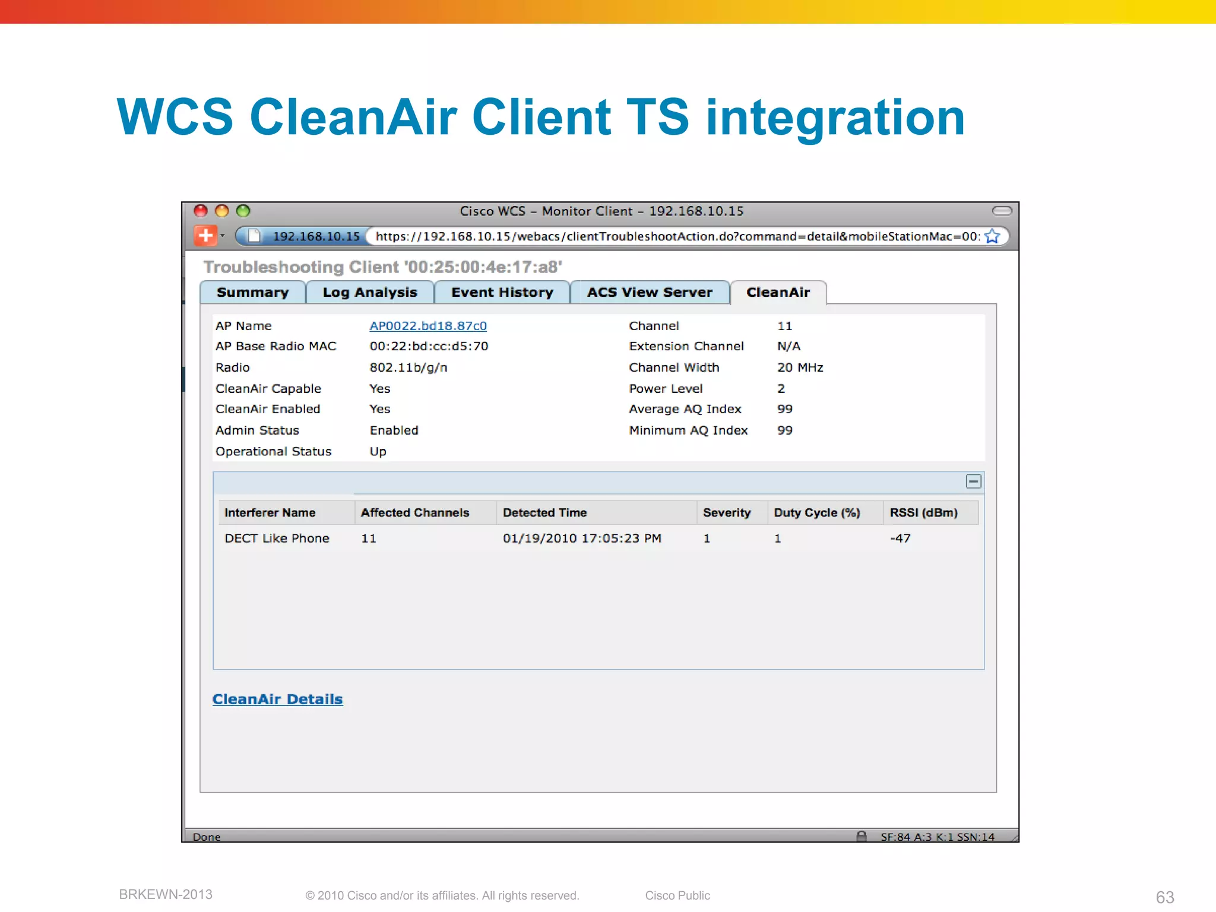Sort by RSSI (dBm) column header

(931, 512)
